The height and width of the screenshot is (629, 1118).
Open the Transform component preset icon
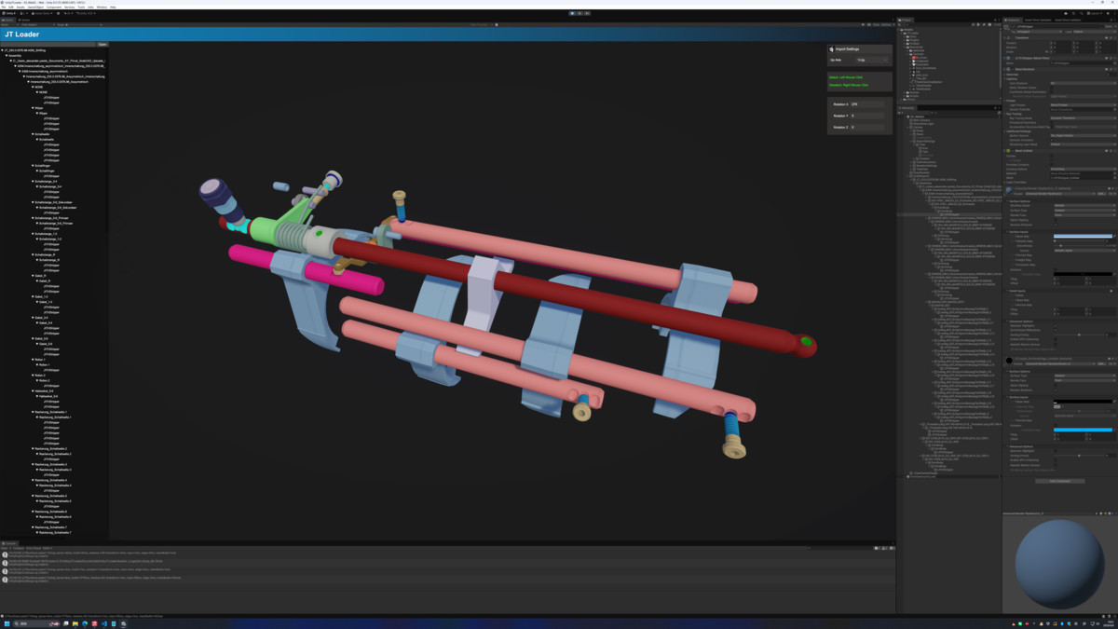point(1111,38)
